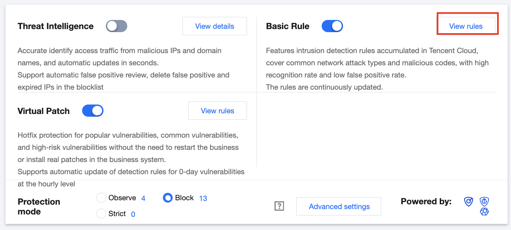The height and width of the screenshot is (230, 511).
Task: Click the radar shield icon beside Powered by
Action: tap(469, 202)
